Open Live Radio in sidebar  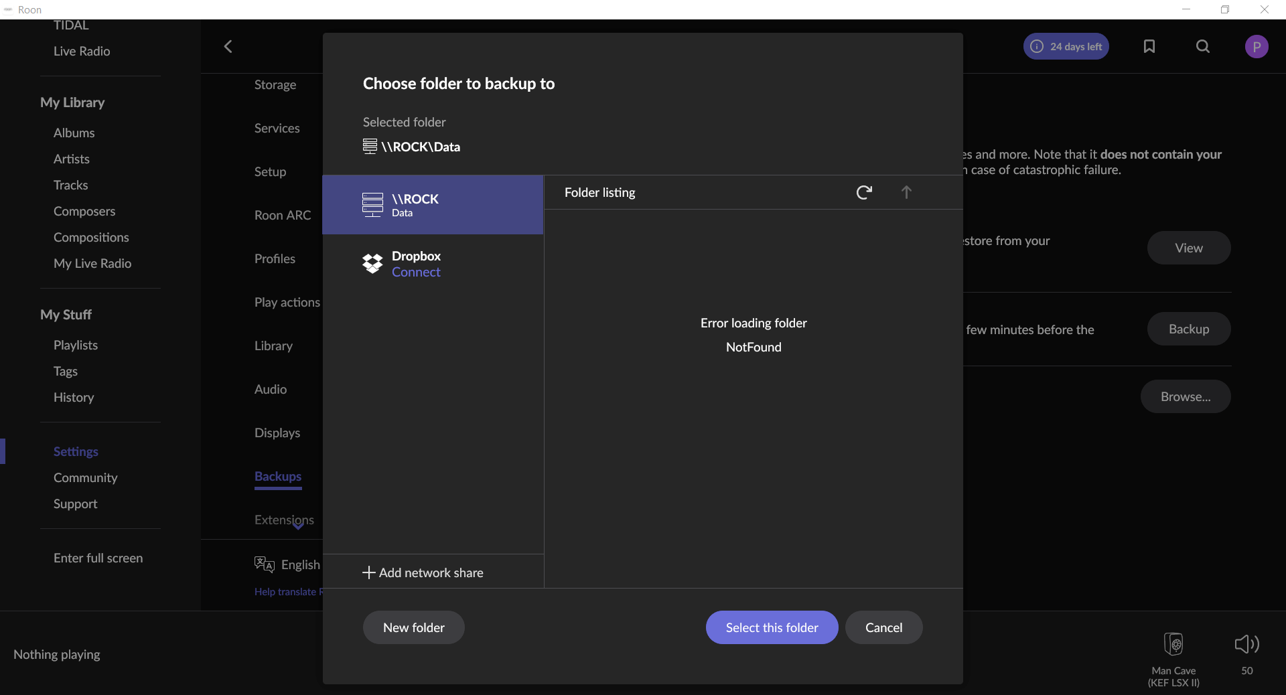coord(82,51)
